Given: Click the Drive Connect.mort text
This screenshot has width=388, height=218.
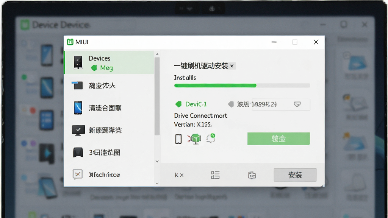Looking at the screenshot, I should click(x=201, y=116).
